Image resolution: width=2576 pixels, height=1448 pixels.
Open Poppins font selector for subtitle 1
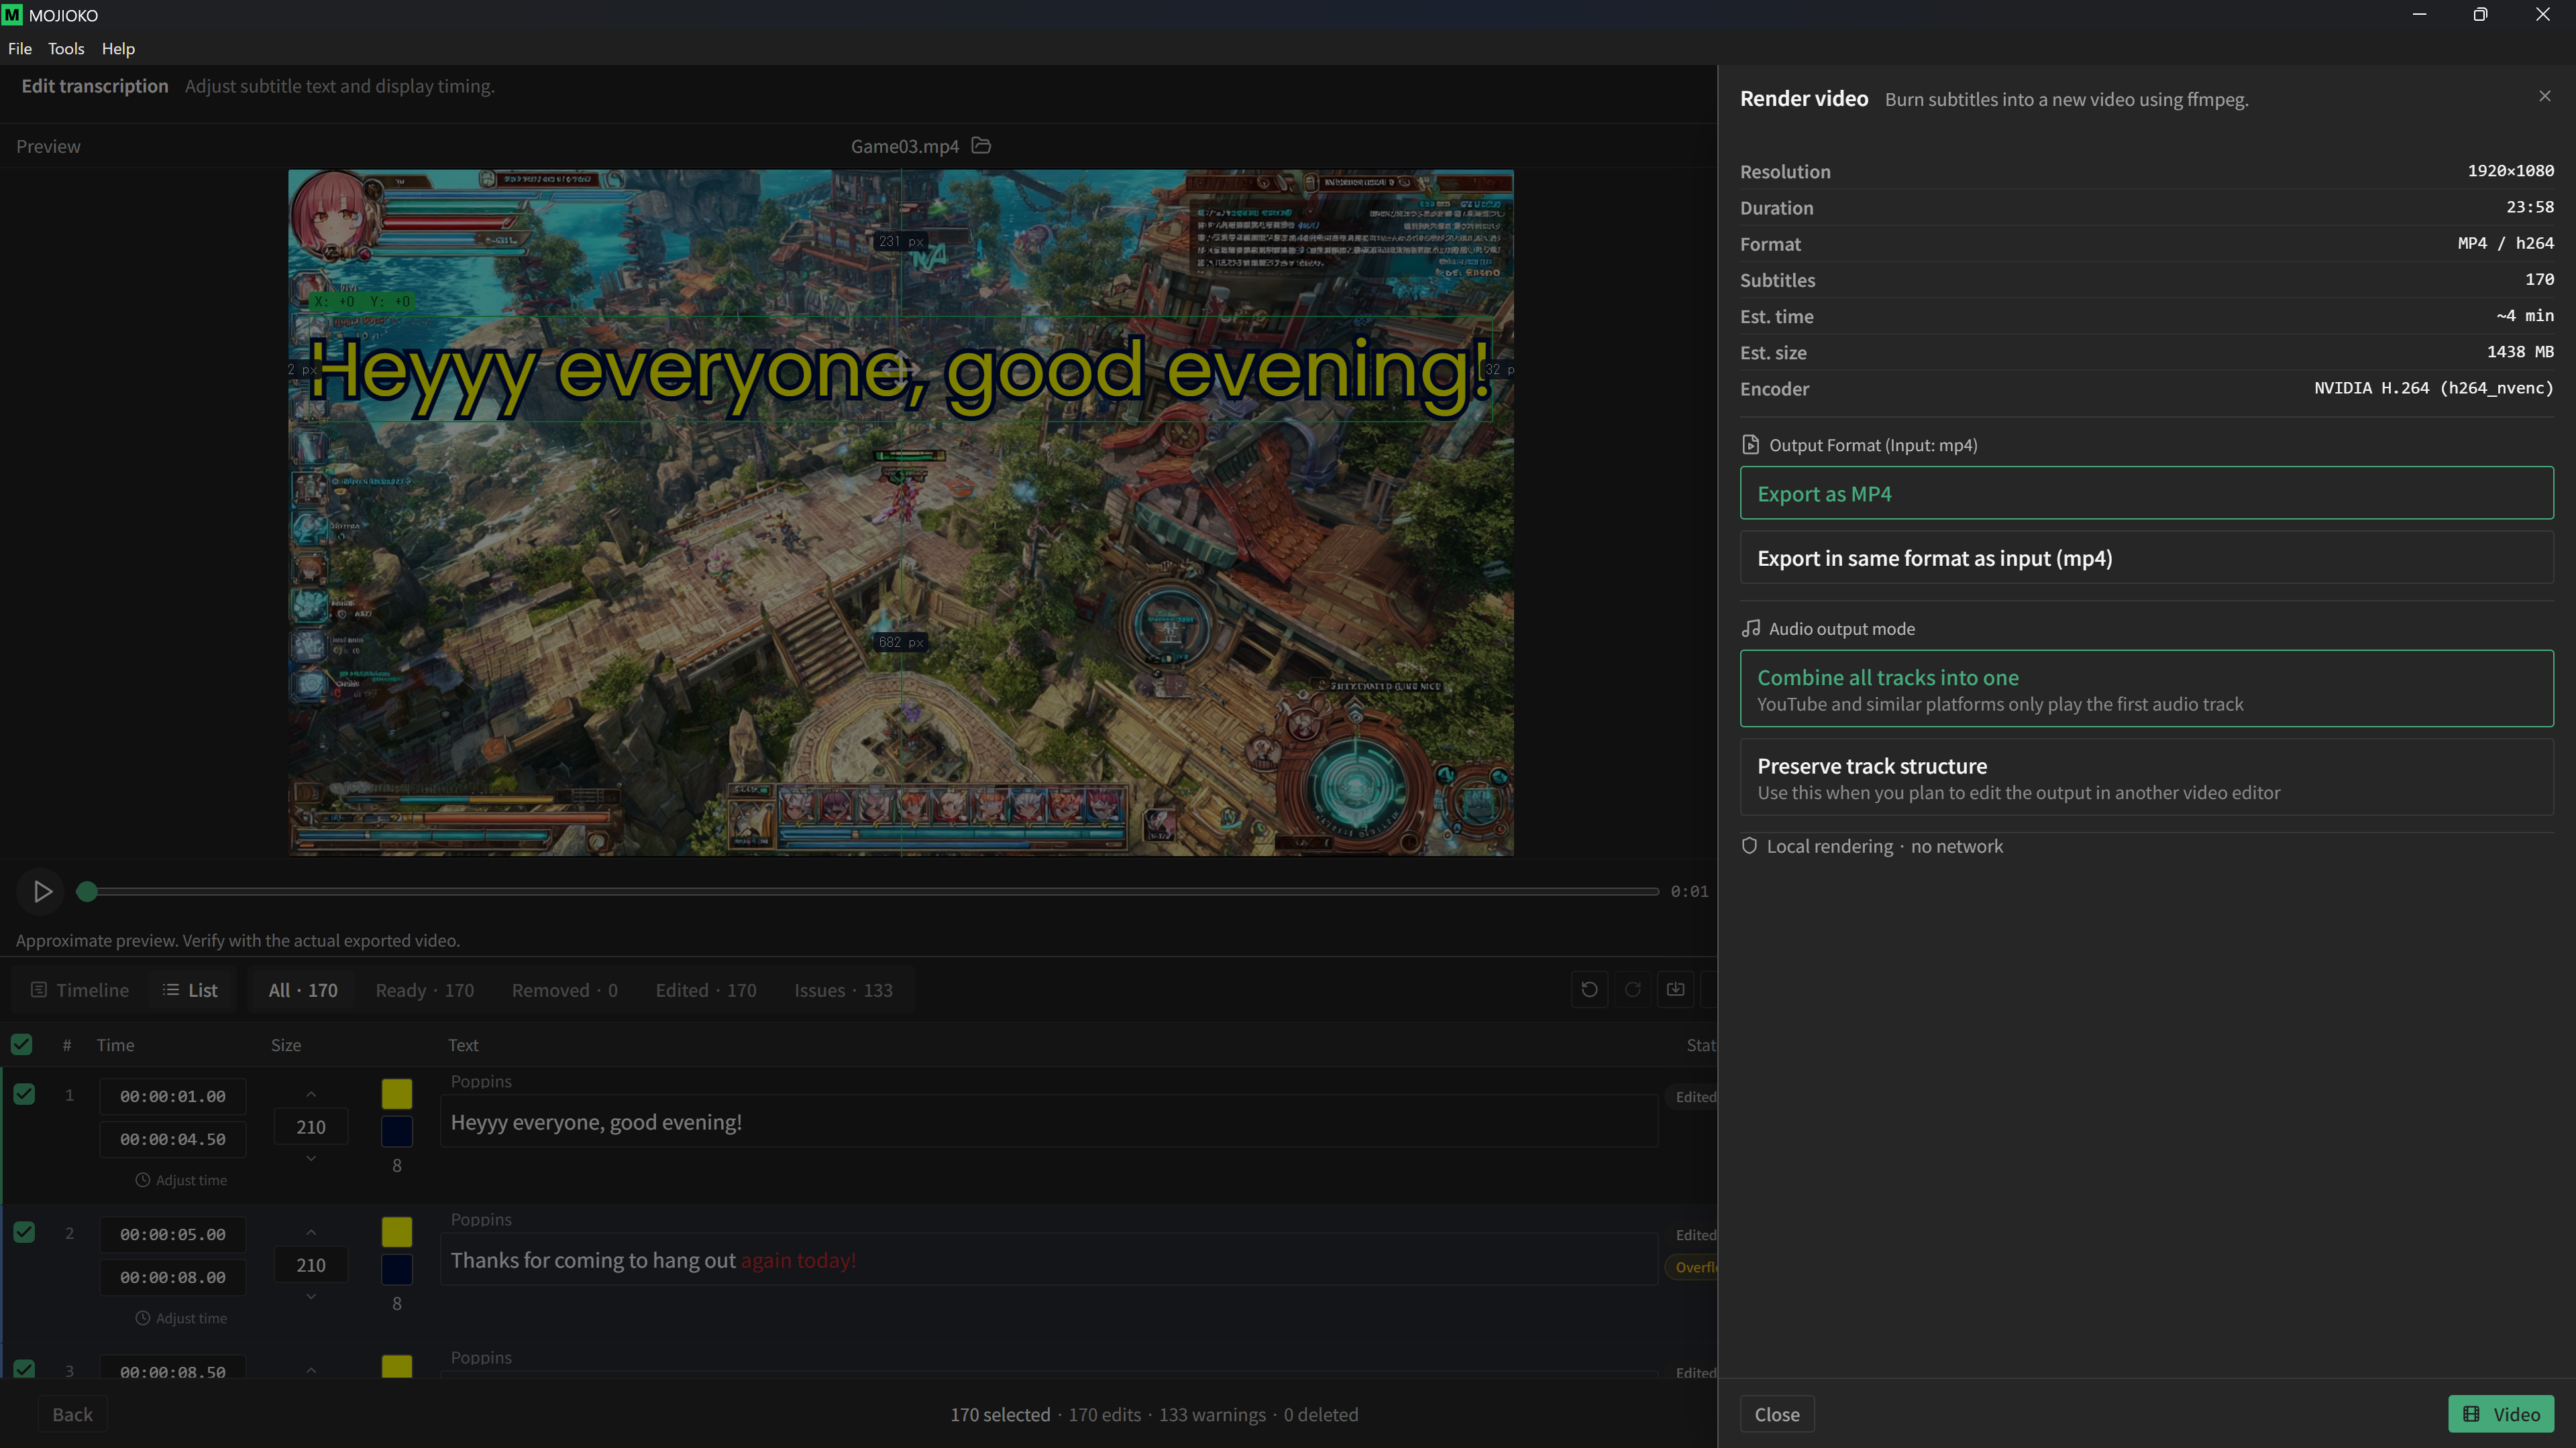(x=481, y=1081)
